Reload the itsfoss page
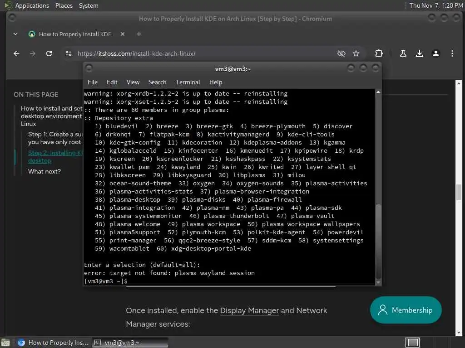The image size is (465, 348). point(49,53)
